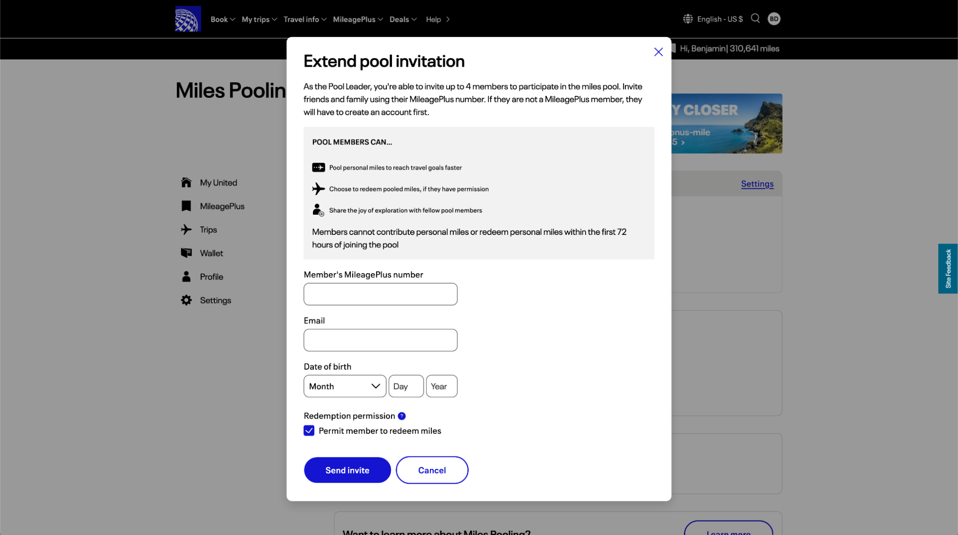The height and width of the screenshot is (535, 958).
Task: Click the search icon in the header
Action: click(x=755, y=18)
